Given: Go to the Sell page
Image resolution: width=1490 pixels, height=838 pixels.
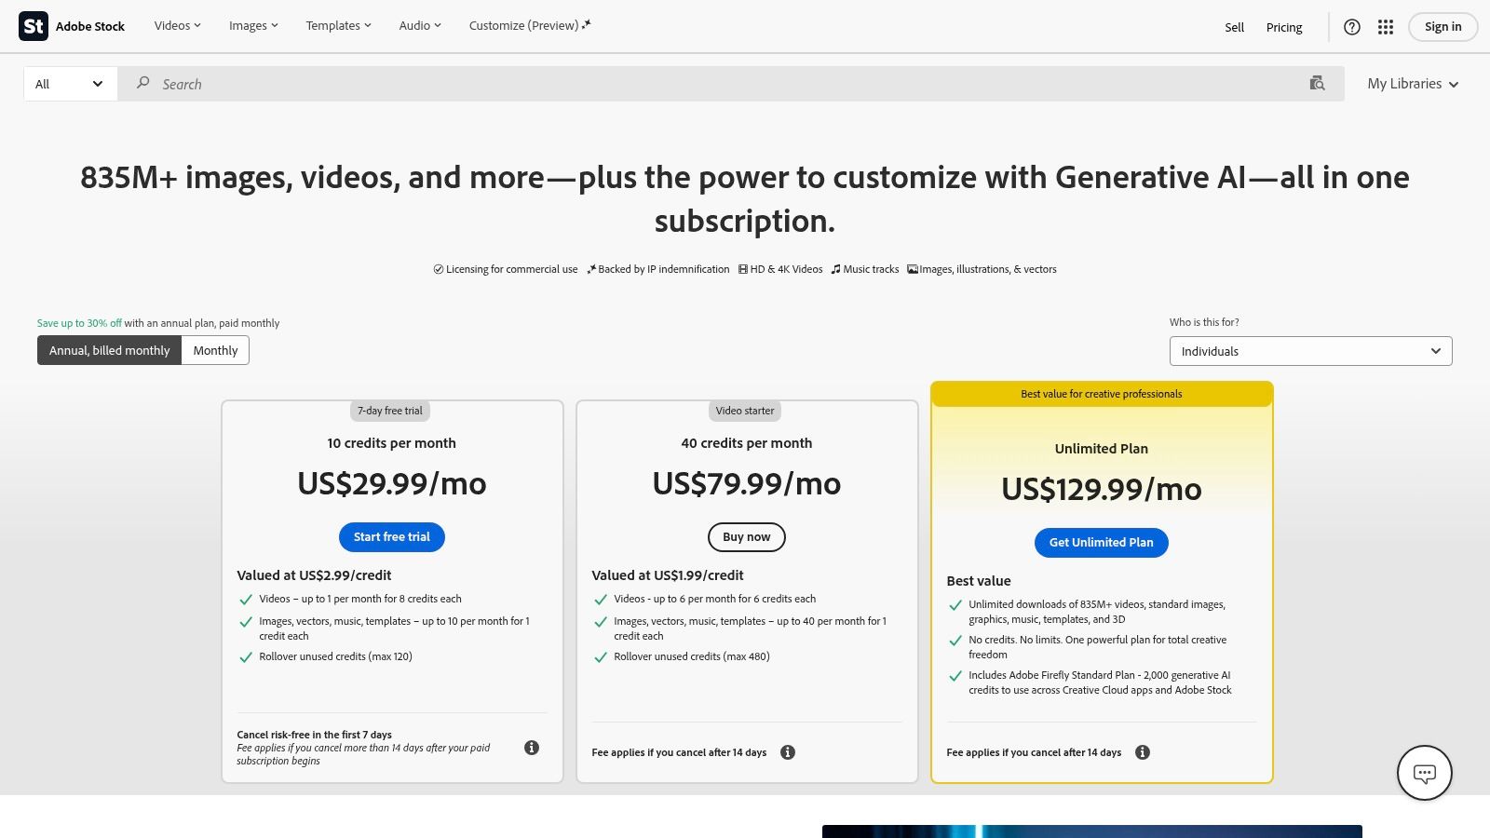Looking at the screenshot, I should (1234, 27).
